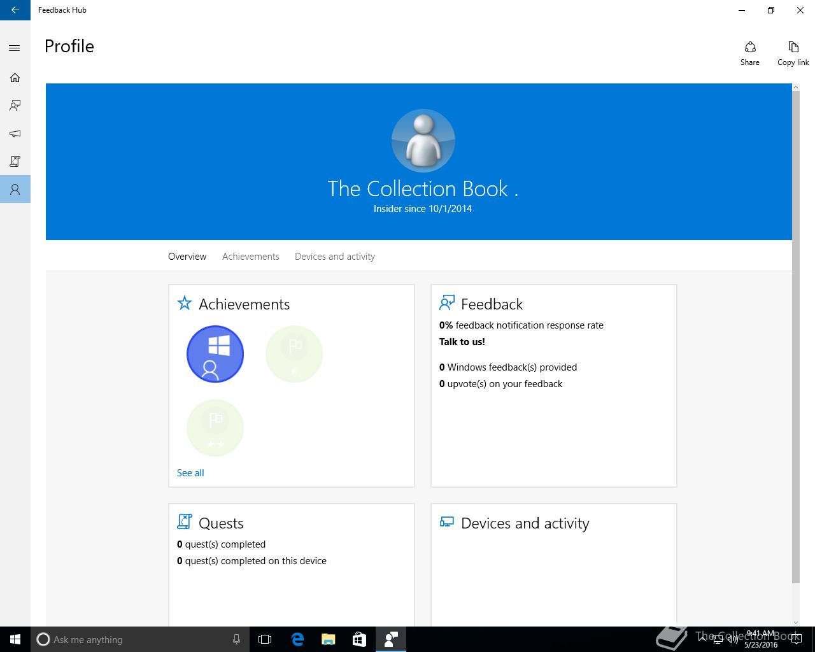815x652 pixels.
Task: Click the Quests scroll icon
Action: pos(185,521)
